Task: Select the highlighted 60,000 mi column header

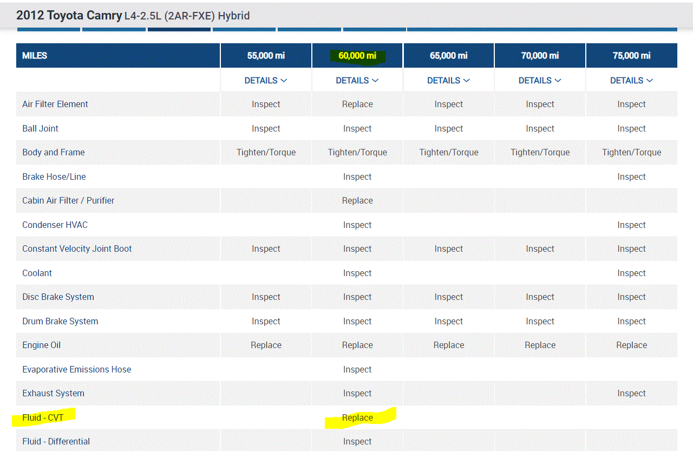Action: 357,55
